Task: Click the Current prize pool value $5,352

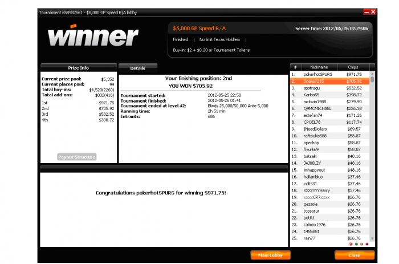Action: click(x=108, y=79)
